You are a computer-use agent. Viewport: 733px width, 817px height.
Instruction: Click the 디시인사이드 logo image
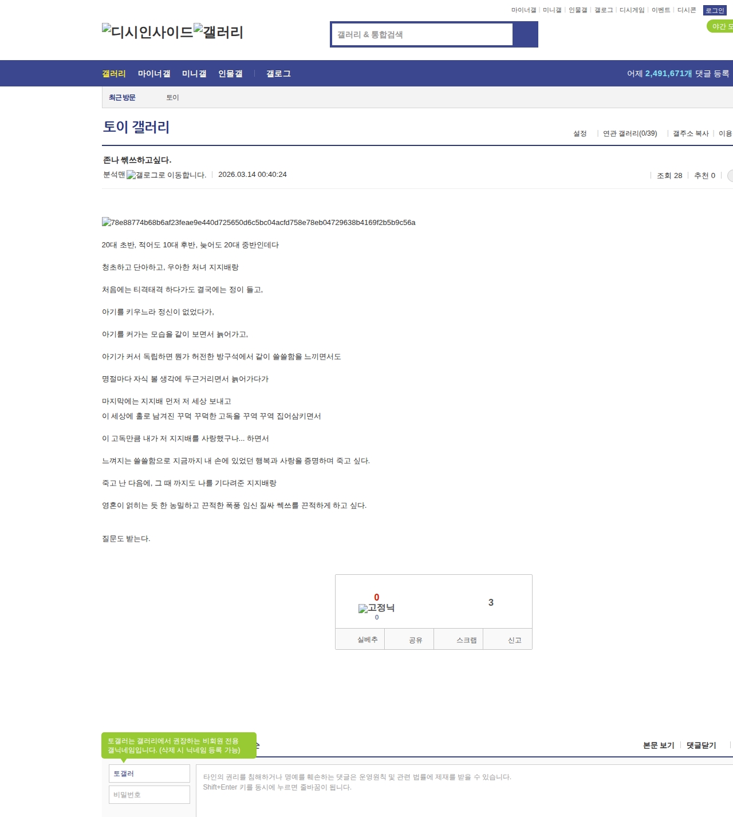[x=148, y=32]
